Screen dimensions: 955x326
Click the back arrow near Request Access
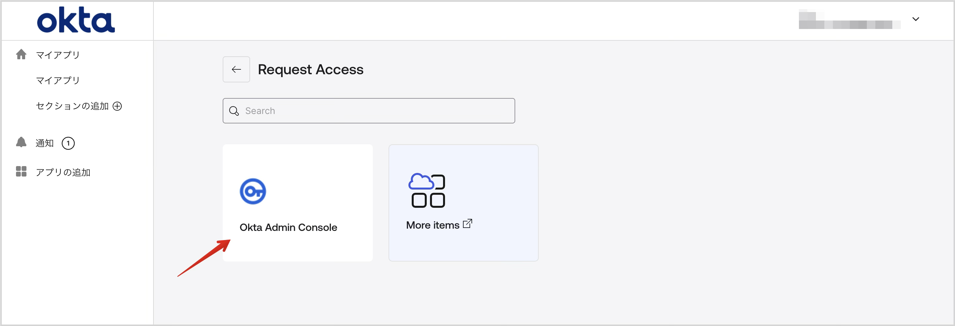coord(236,69)
